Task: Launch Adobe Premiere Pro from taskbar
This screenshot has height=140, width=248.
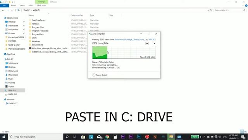Action: point(131,136)
